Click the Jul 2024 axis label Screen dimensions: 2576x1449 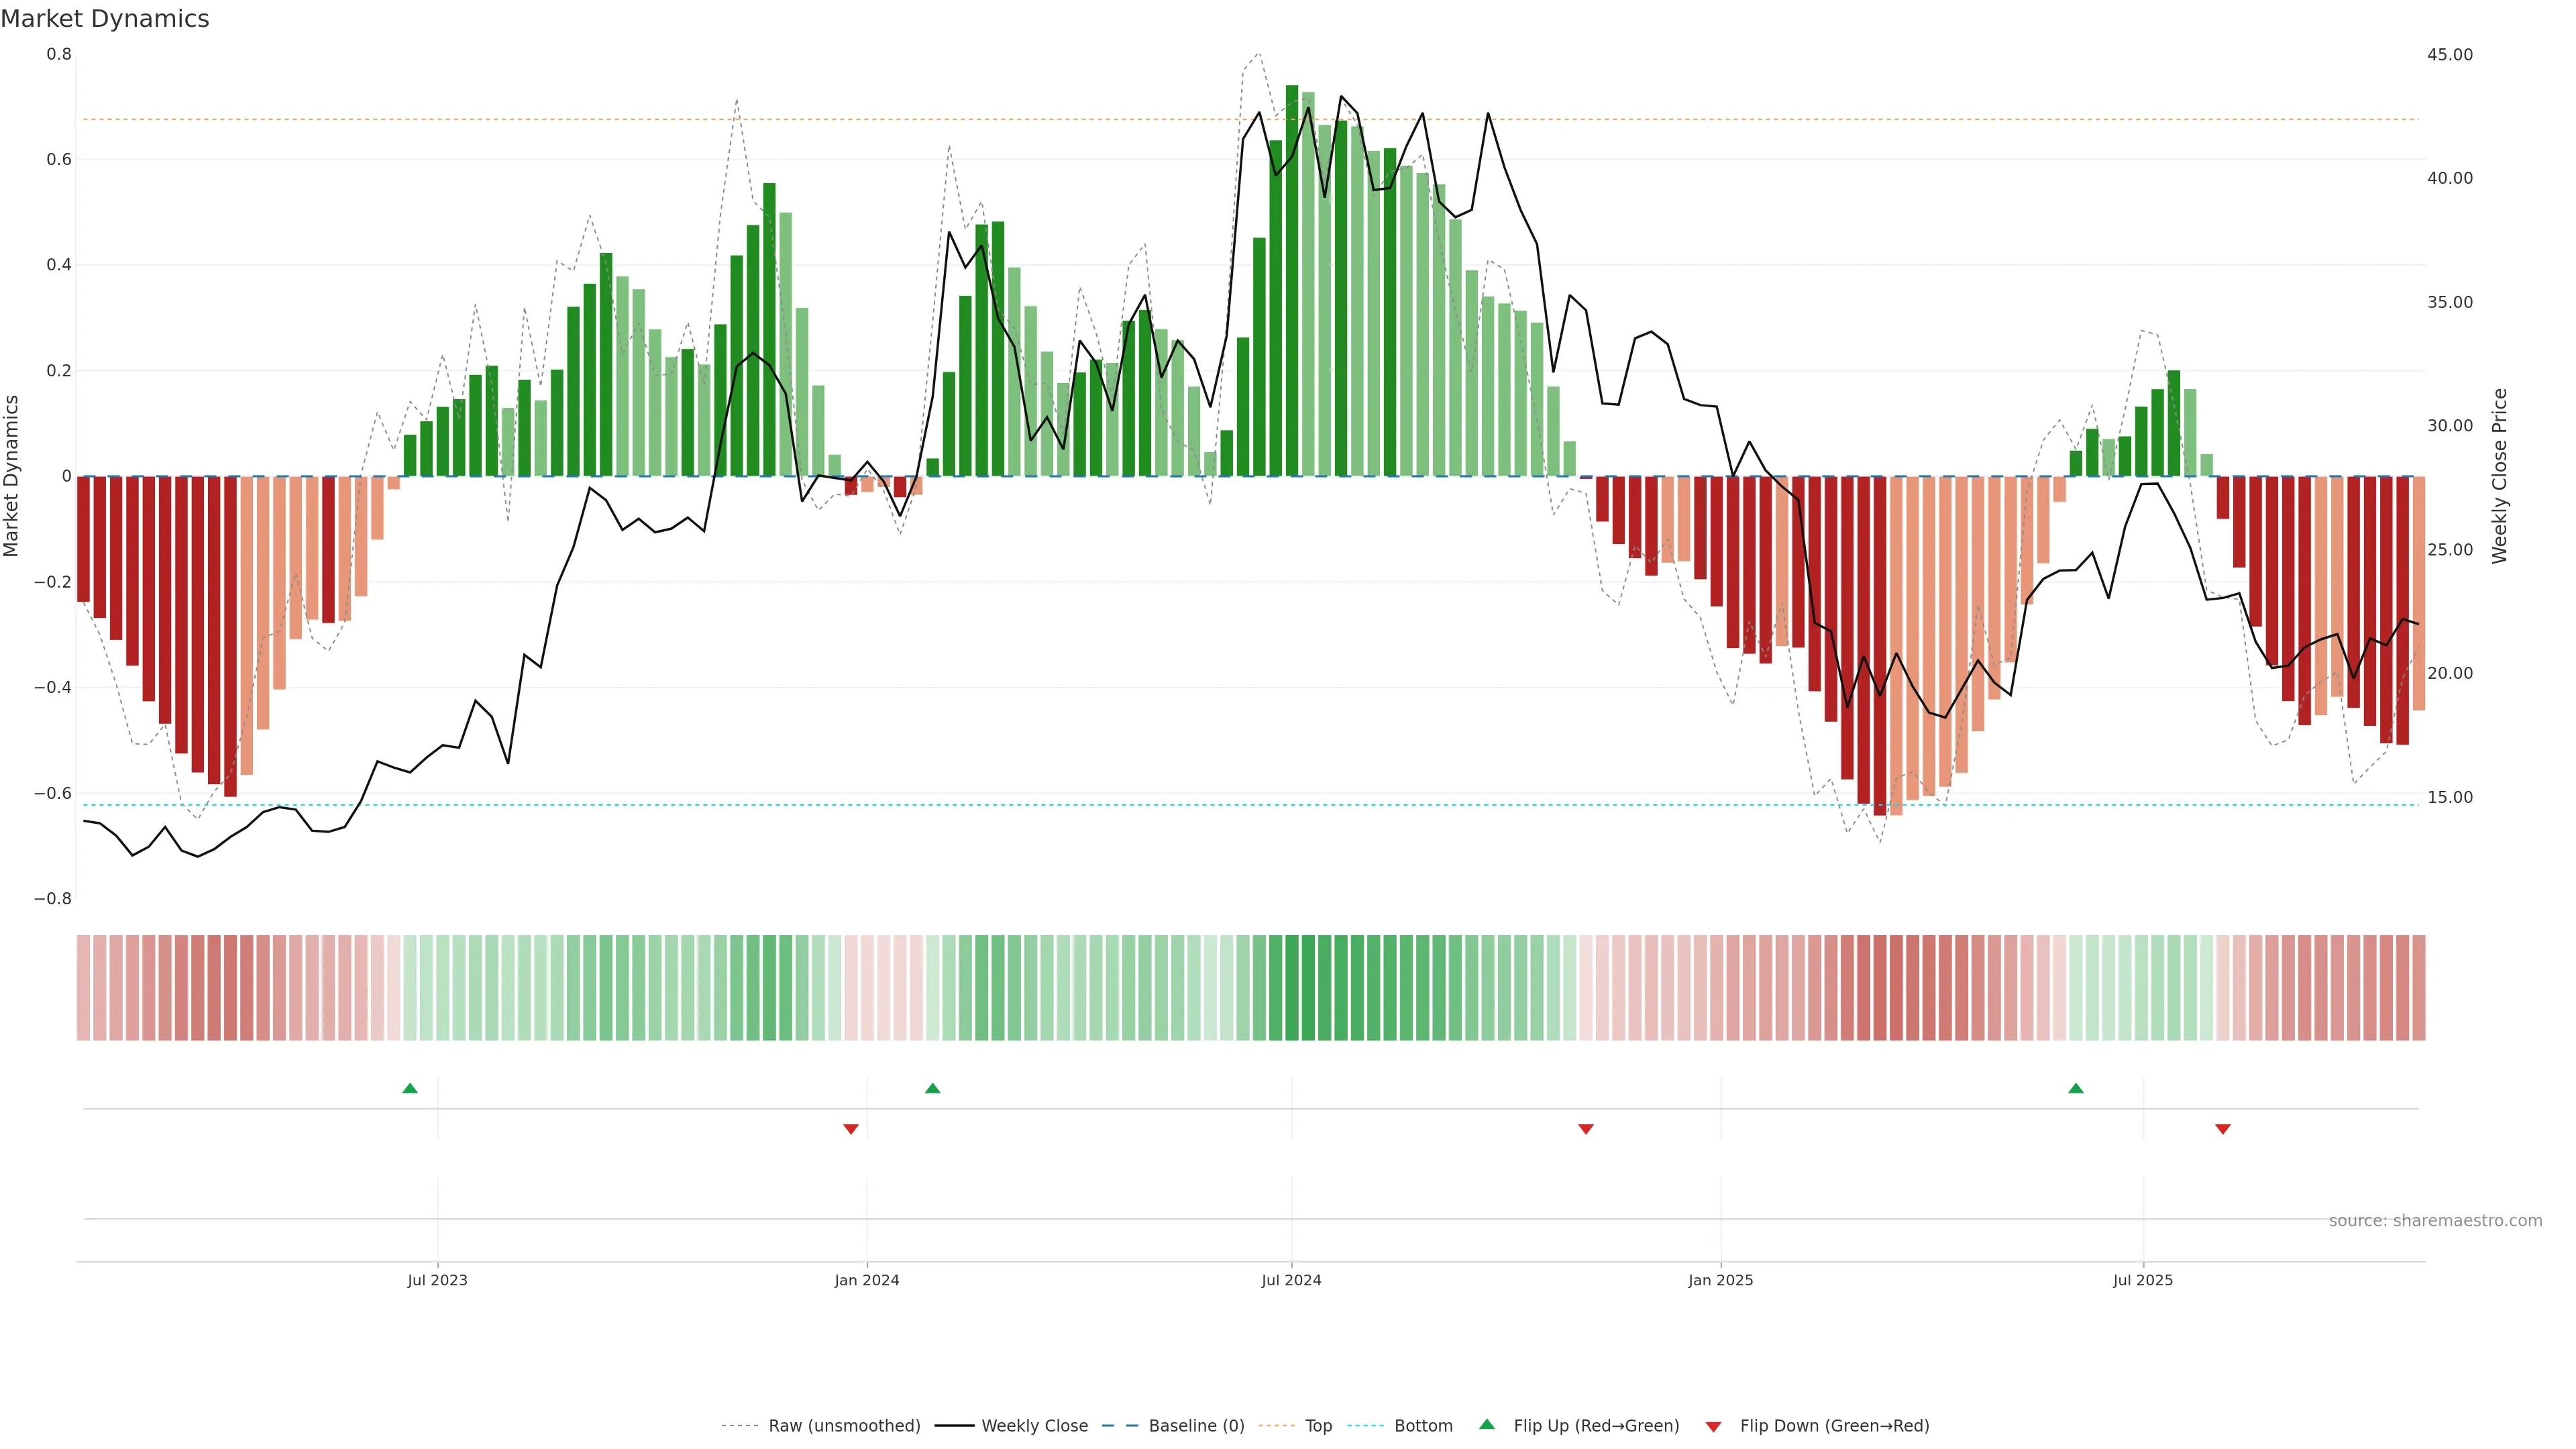click(1291, 1280)
